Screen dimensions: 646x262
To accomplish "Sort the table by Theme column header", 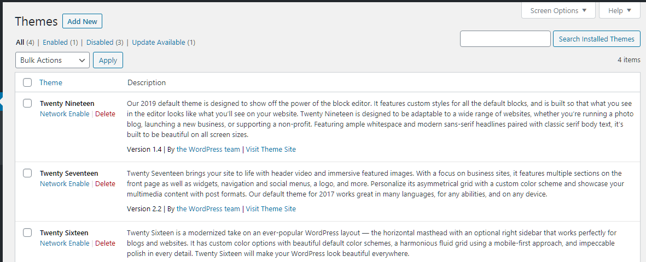I will [x=51, y=82].
